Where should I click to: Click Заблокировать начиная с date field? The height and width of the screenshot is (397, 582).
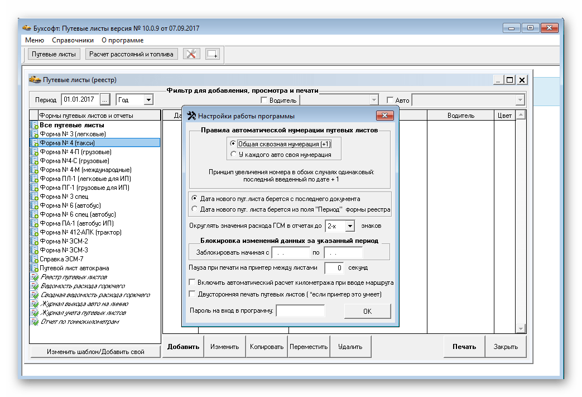[x=291, y=252]
